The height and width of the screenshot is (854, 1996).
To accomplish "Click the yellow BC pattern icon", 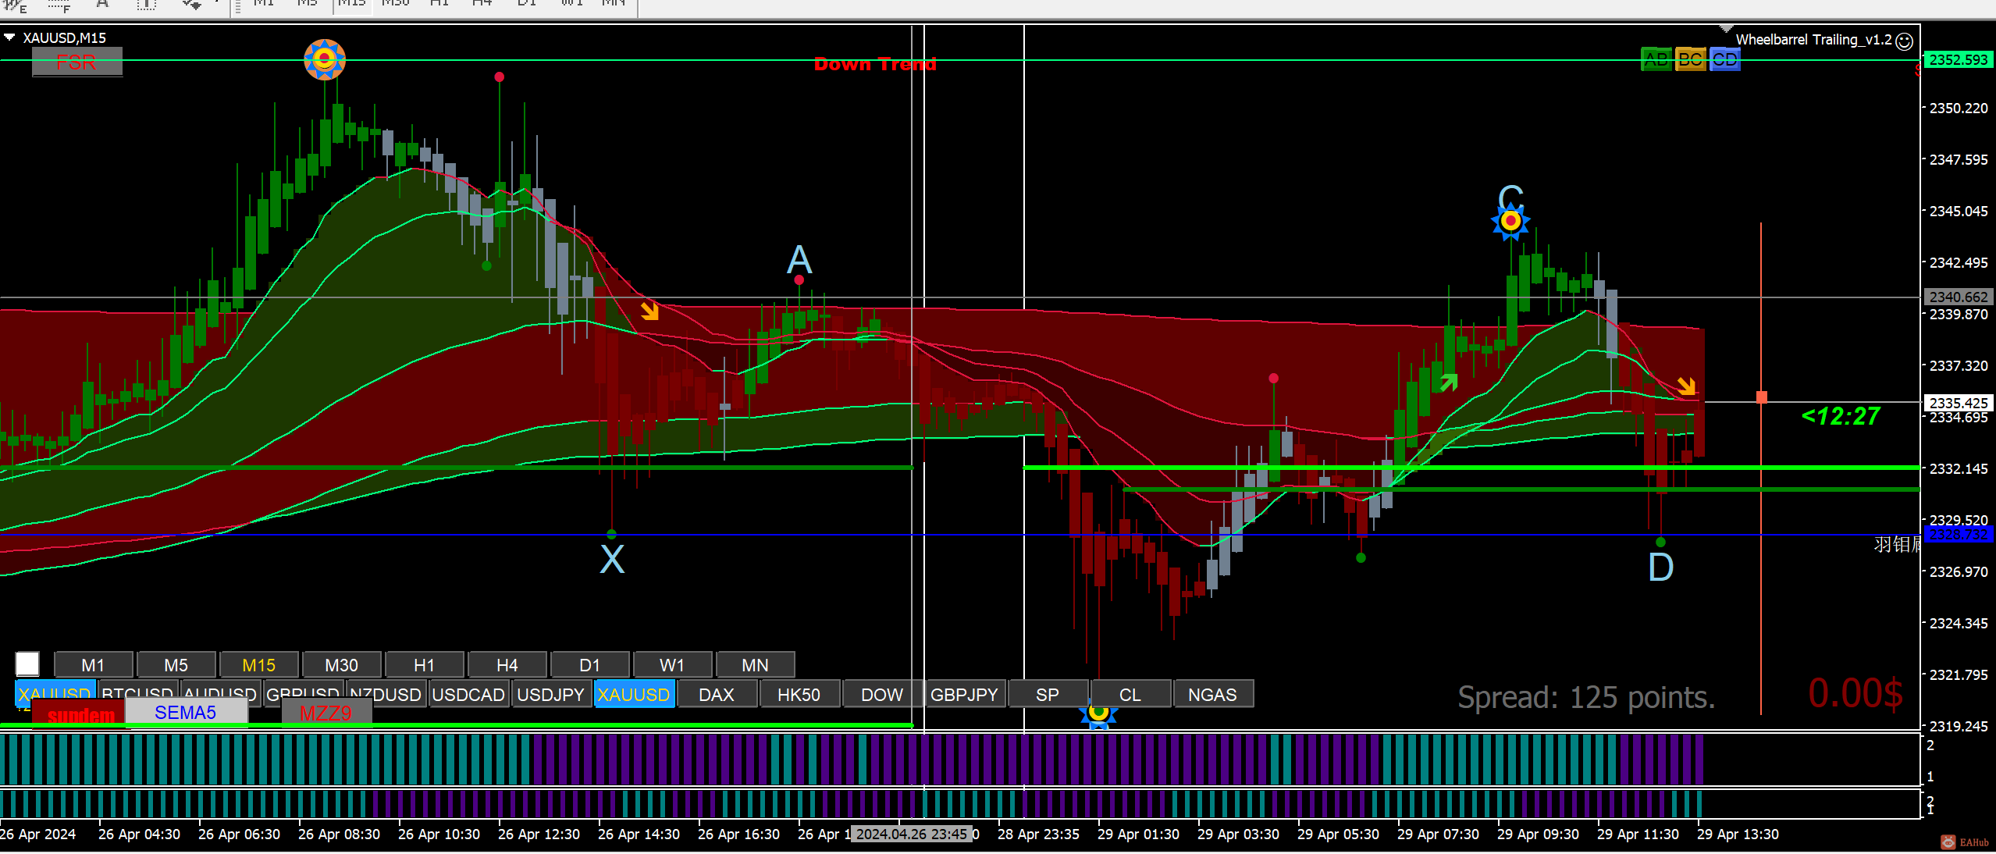I will pyautogui.click(x=1690, y=59).
